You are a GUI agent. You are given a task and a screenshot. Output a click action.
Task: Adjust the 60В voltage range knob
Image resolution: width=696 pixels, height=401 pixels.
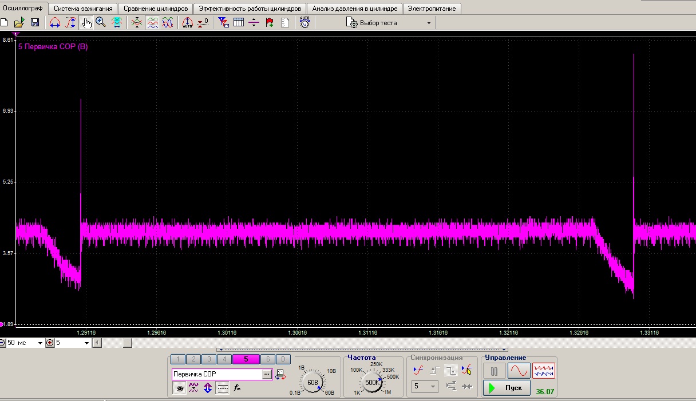pos(313,382)
